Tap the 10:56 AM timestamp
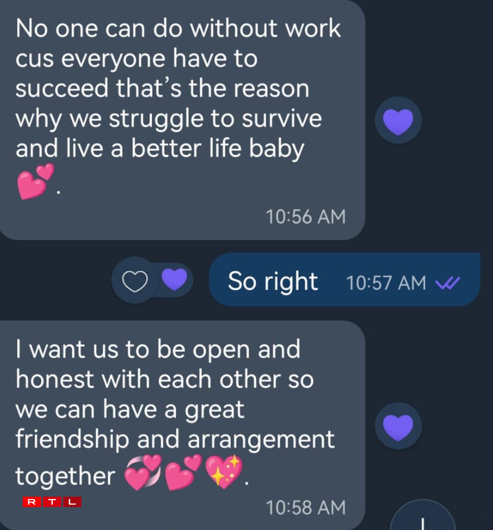493x530 pixels. click(x=306, y=217)
